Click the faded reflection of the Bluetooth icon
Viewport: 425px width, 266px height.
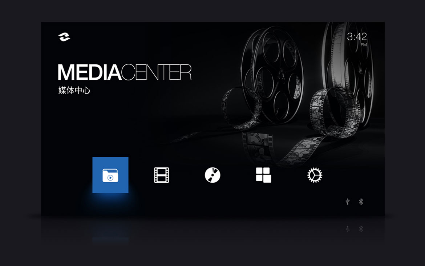361,229
